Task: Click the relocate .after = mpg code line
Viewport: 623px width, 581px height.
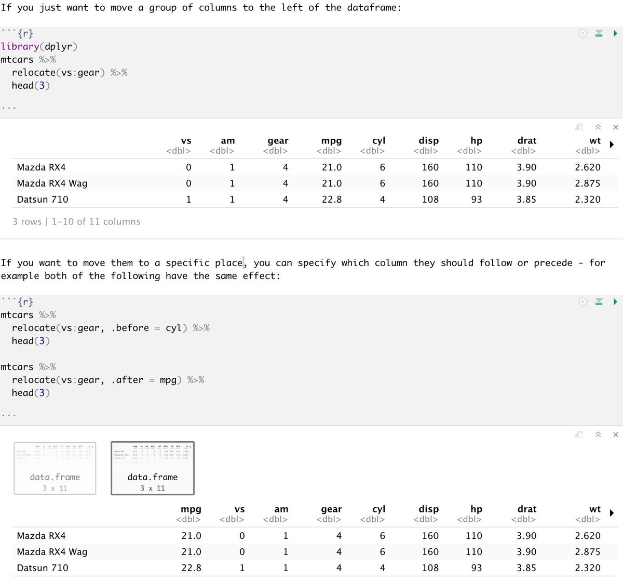Action: pyautogui.click(x=108, y=380)
